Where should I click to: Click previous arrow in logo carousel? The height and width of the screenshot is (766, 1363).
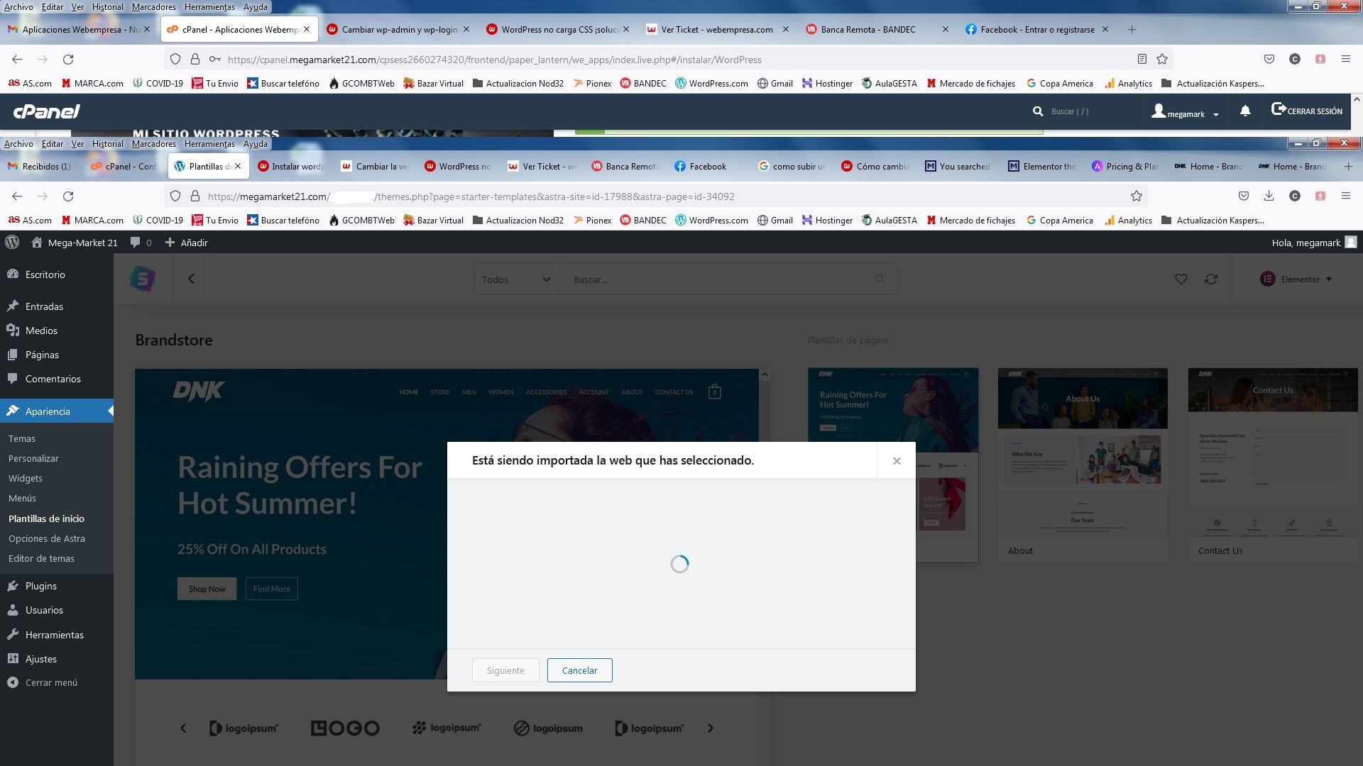(x=183, y=728)
